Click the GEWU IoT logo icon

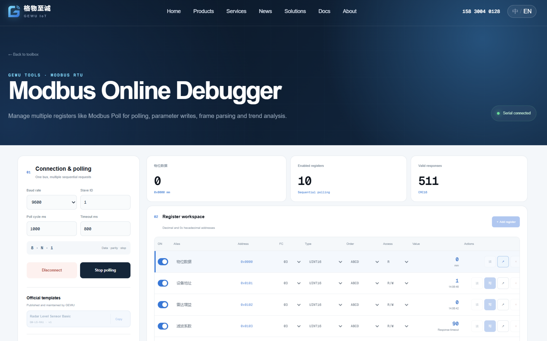[x=14, y=11]
